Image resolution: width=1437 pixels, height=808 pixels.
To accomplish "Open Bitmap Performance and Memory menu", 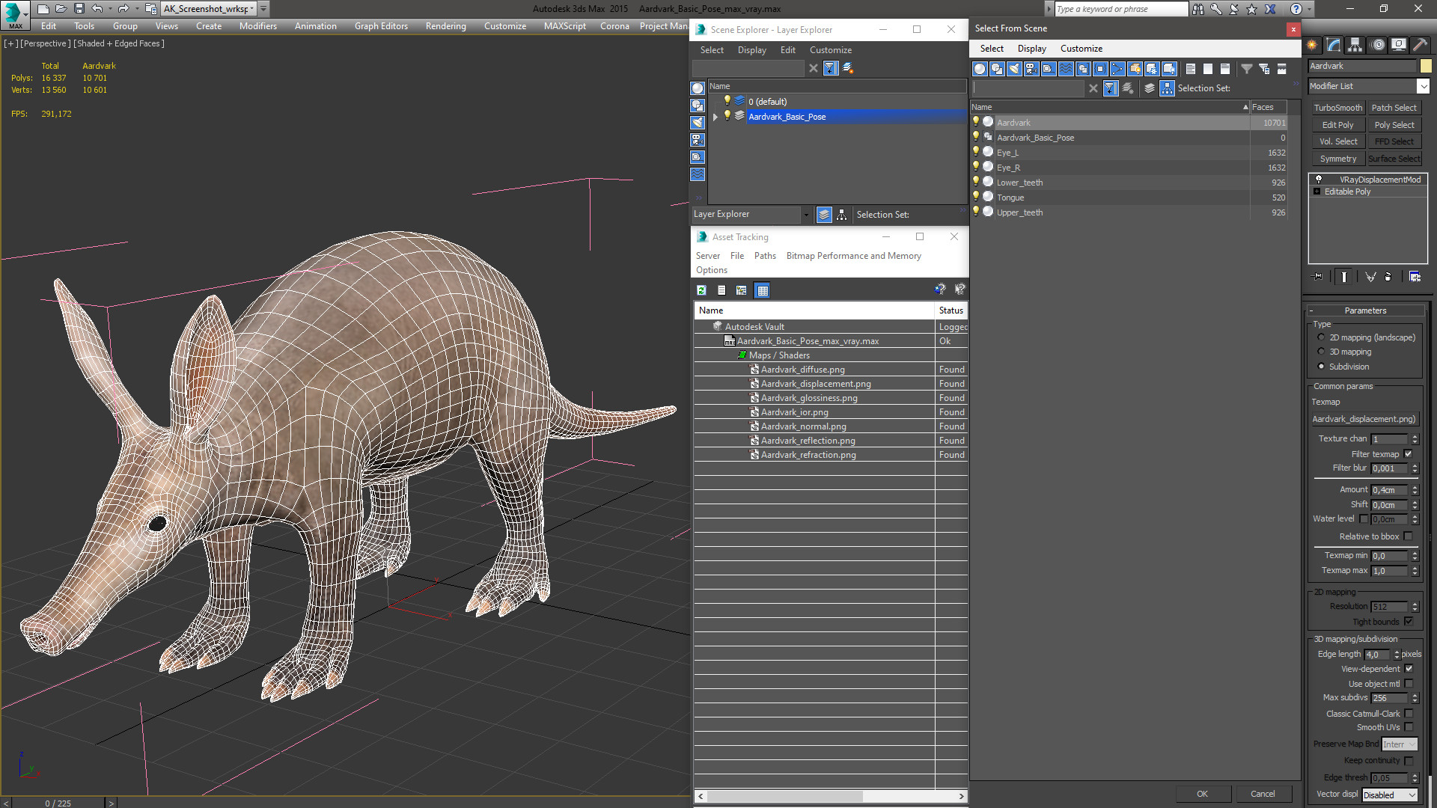I will pos(853,256).
